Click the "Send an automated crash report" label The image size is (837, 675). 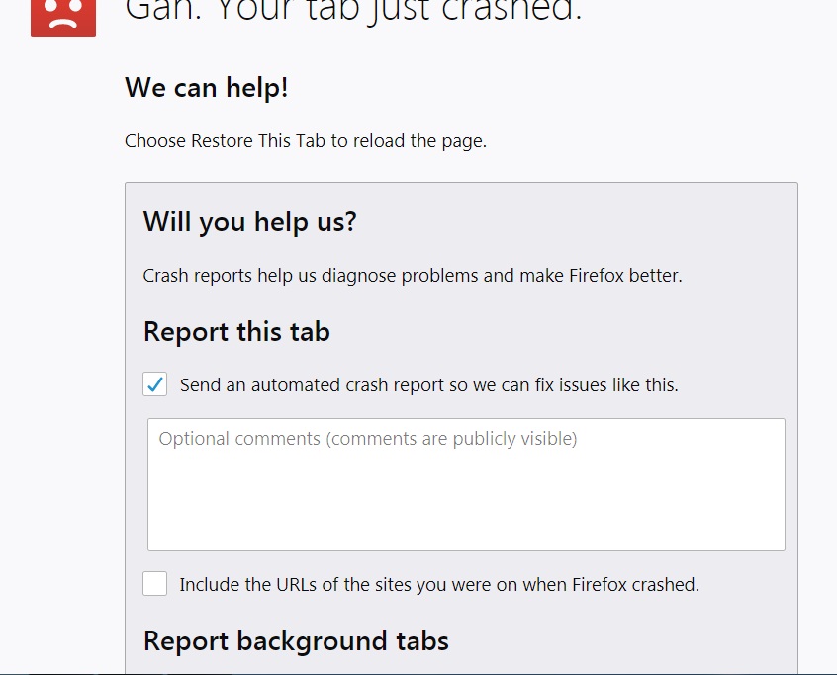pyautogui.click(x=428, y=385)
